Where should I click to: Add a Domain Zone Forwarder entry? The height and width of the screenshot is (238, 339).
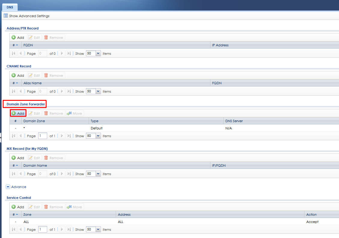click(x=18, y=113)
